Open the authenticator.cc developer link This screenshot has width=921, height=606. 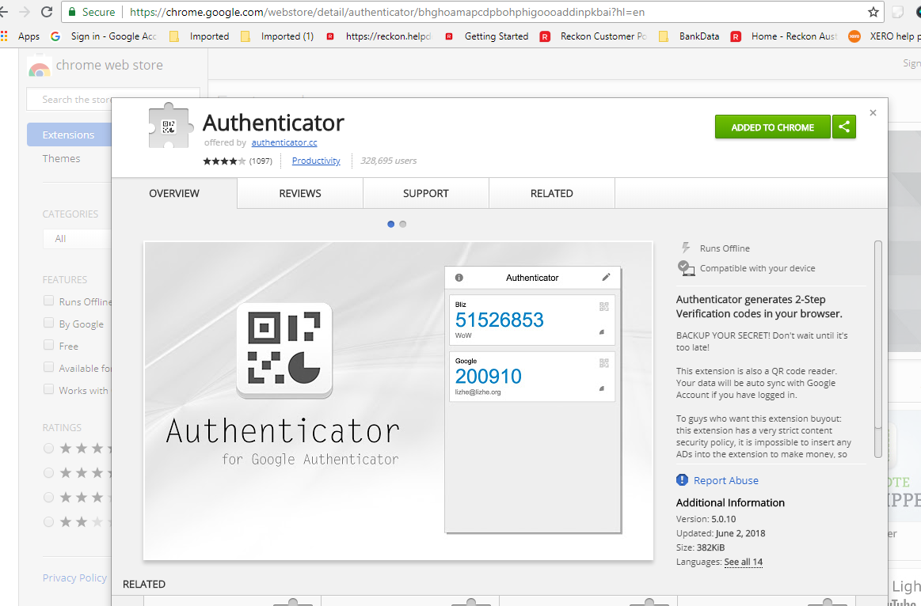284,143
